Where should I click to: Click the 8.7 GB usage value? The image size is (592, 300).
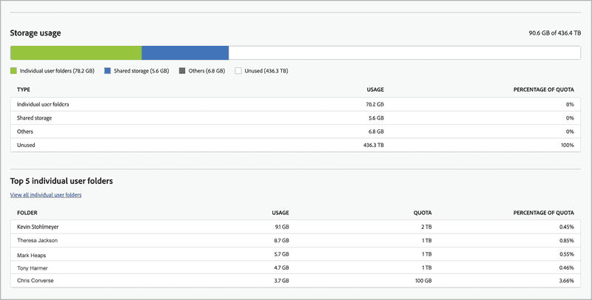282,240
